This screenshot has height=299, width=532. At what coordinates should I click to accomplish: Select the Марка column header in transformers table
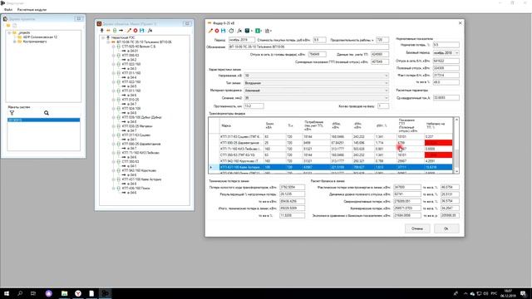coord(241,125)
